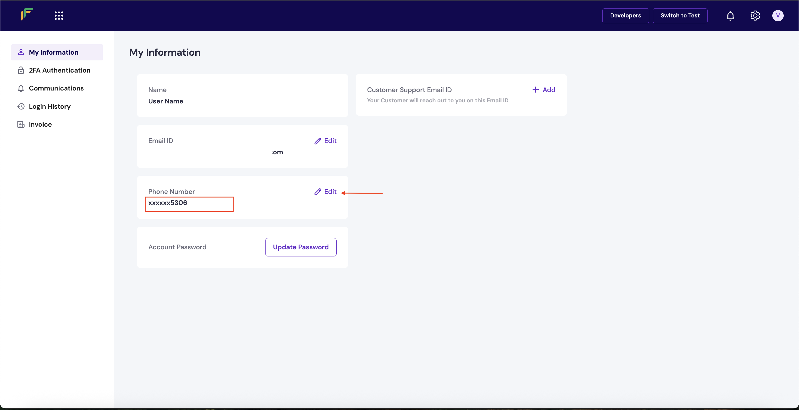Screen dimensions: 799x410
Task: Click pencil icon beside Email ID
Action: 318,141
